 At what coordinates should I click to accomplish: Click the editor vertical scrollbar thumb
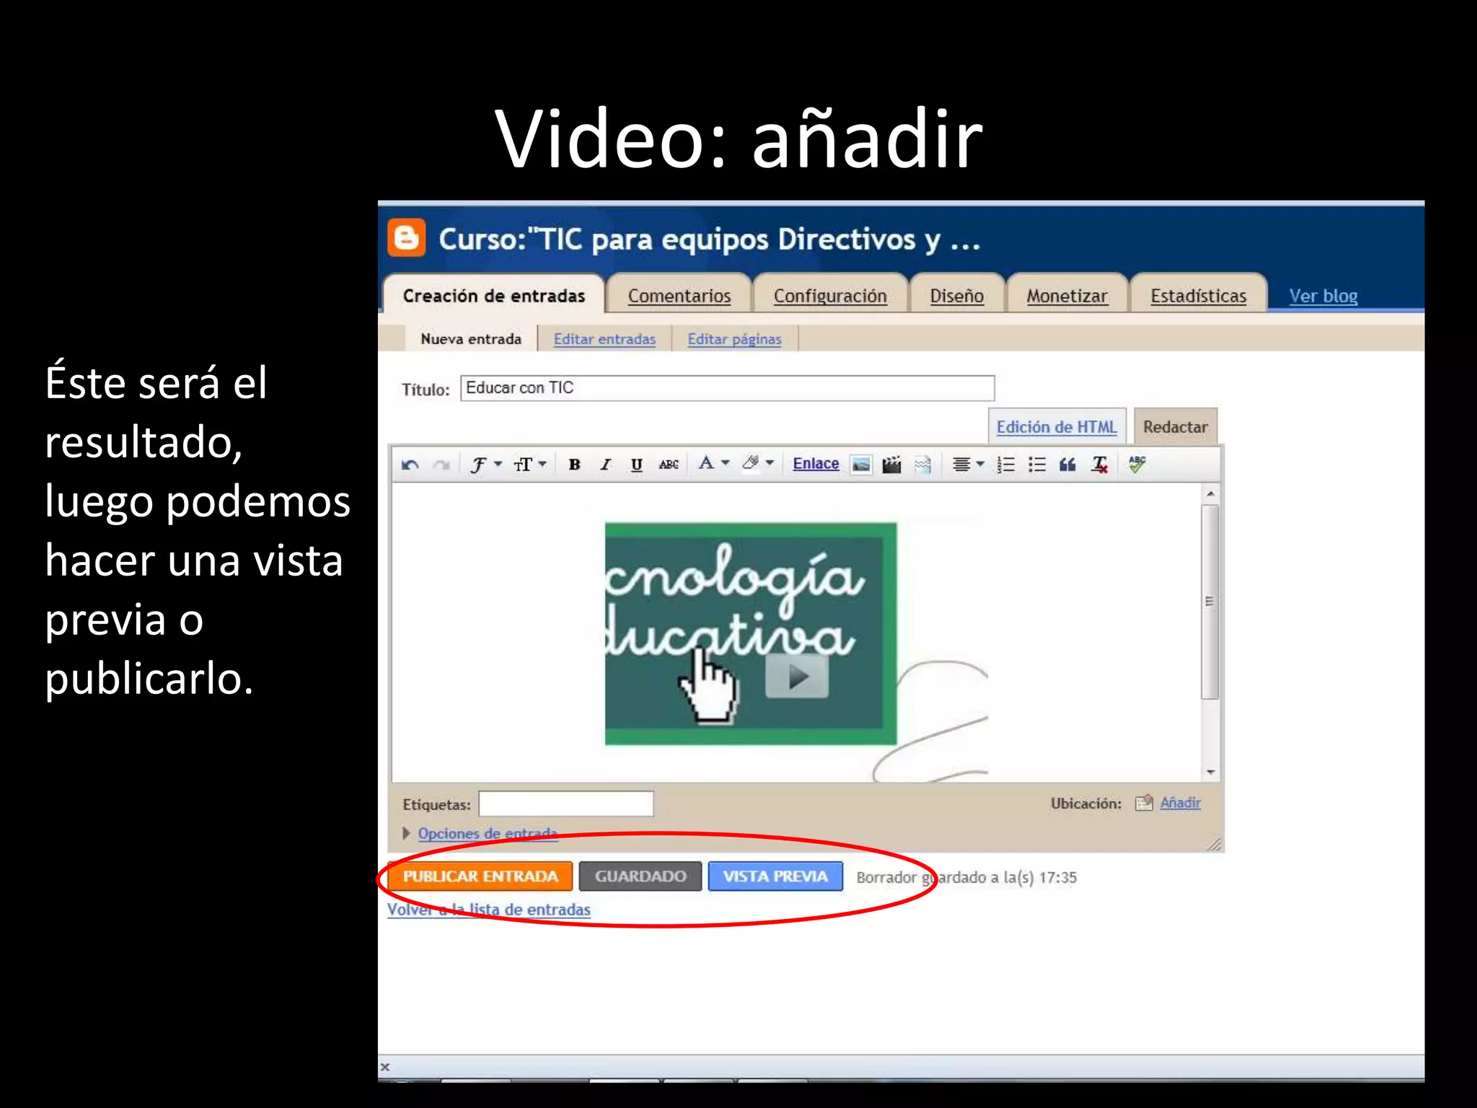[x=1210, y=602]
